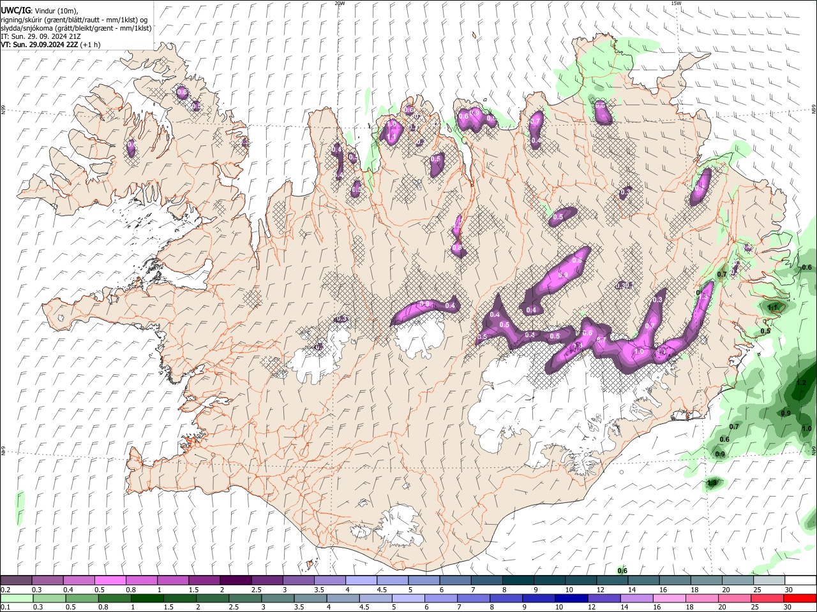This screenshot has height=612, width=817.
Task: Click the '15W' longitude label at top
Action: pyautogui.click(x=676, y=3)
